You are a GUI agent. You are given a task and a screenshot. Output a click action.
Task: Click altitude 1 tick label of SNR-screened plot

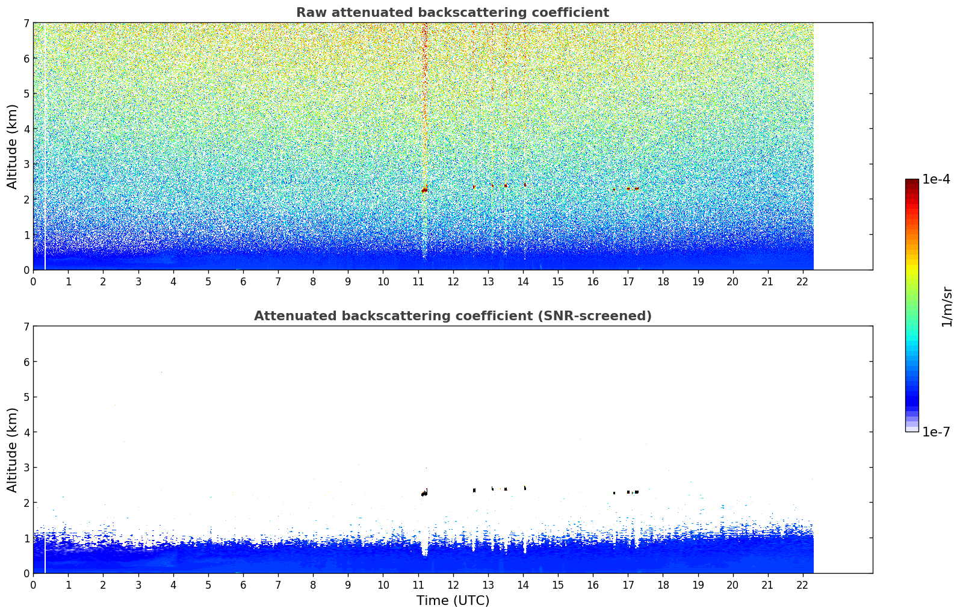coord(26,538)
